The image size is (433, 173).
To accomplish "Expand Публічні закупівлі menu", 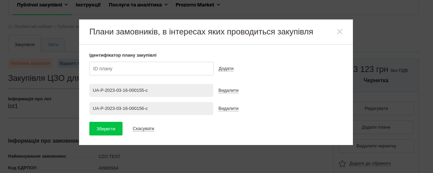I will (x=42, y=5).
